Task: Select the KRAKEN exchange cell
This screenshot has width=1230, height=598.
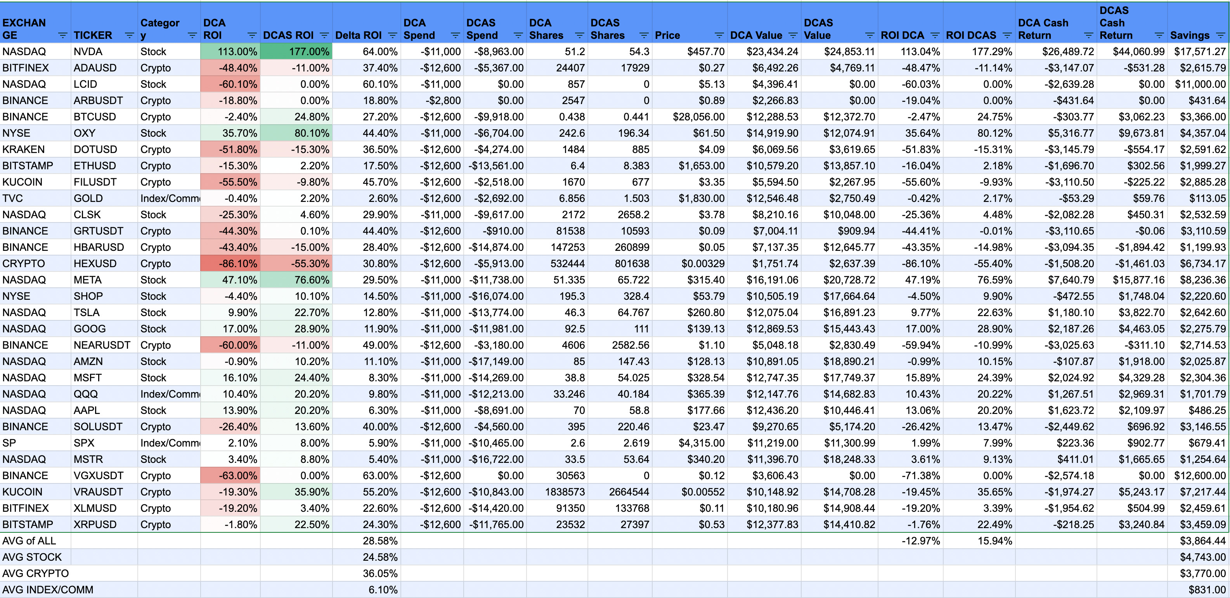Action: [35, 149]
